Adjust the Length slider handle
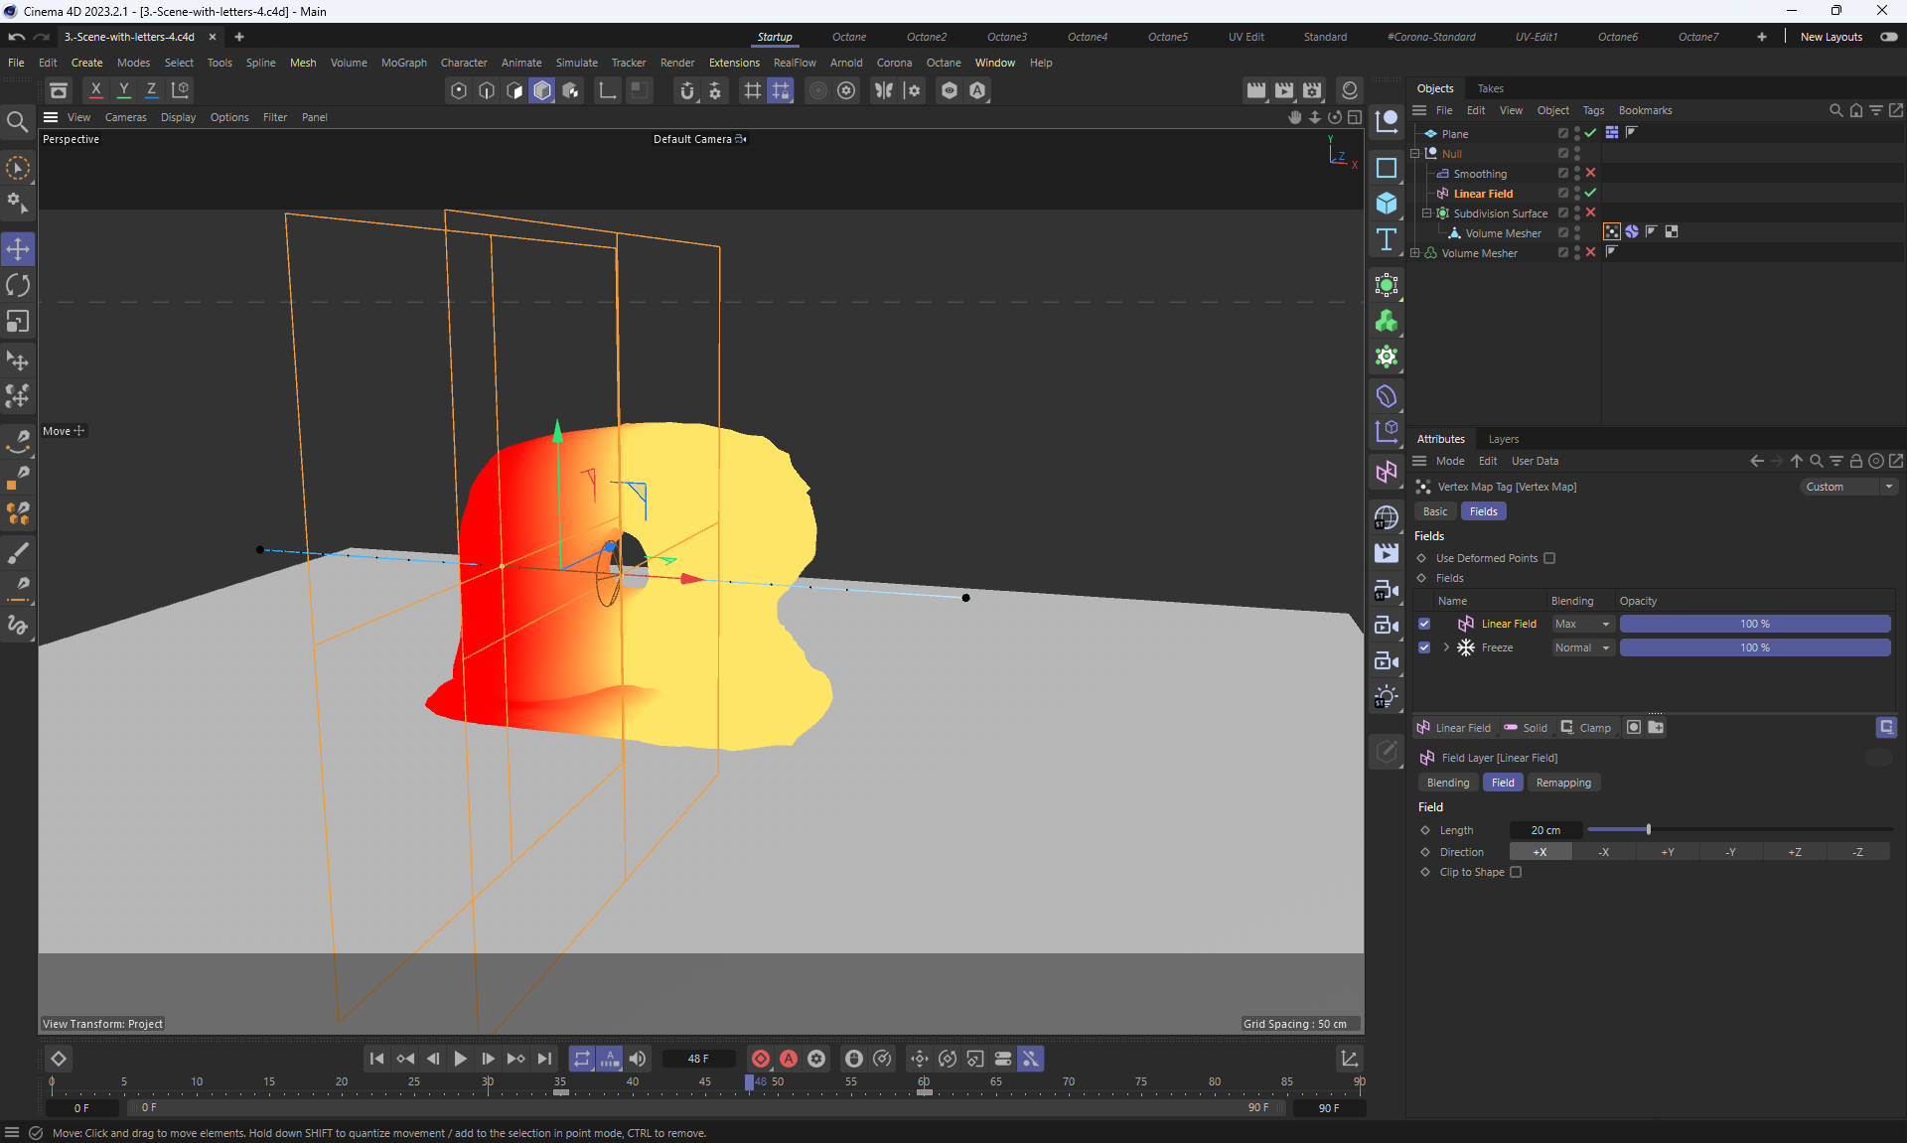 click(1648, 829)
